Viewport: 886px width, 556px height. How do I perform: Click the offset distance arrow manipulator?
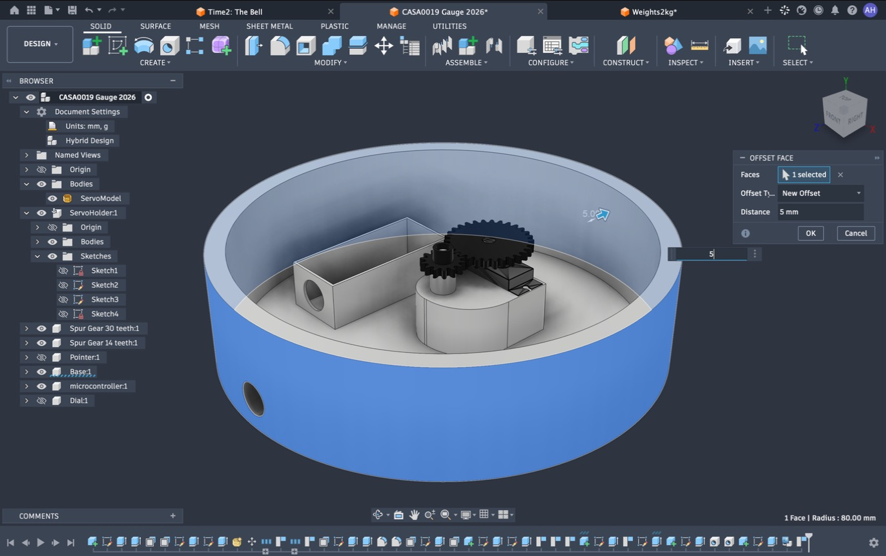tap(603, 214)
